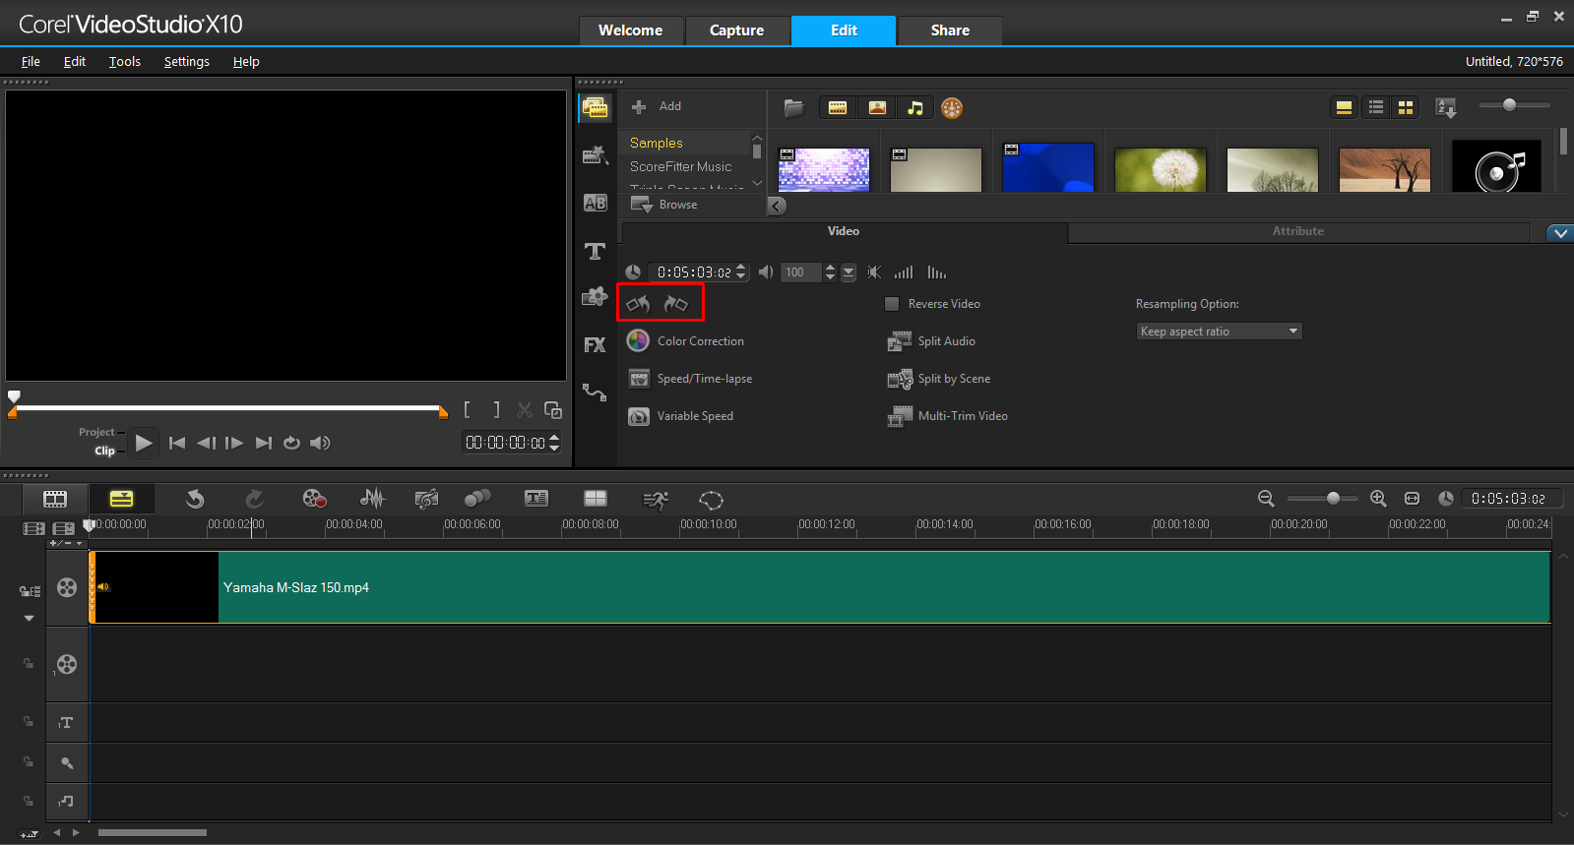Click the show videos filter icon
Image resolution: width=1574 pixels, height=845 pixels.
coord(838,108)
